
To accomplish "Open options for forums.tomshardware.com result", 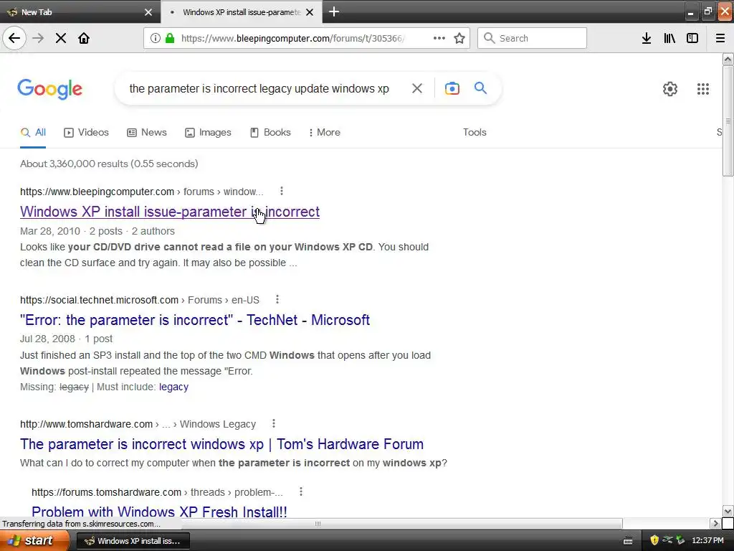I will [301, 491].
